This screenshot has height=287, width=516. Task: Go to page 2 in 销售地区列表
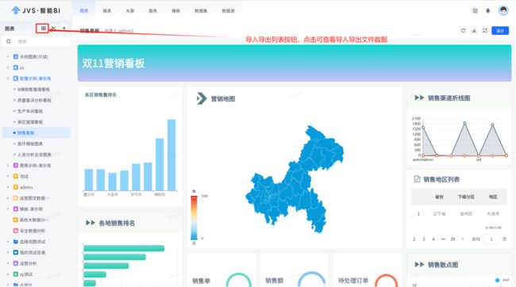(414, 239)
